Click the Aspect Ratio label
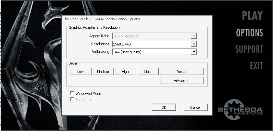This screenshot has height=131, width=273. [99, 36]
